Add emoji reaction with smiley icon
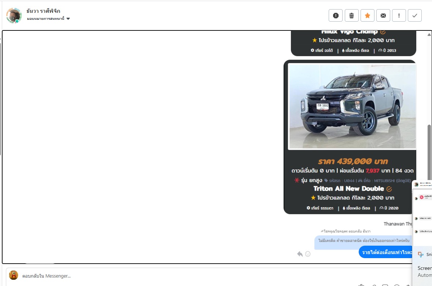This screenshot has width=432, height=286. point(308,254)
